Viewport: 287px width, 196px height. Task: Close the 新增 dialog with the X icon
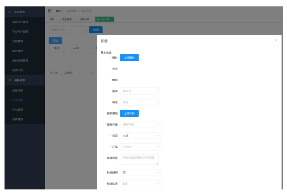276,40
